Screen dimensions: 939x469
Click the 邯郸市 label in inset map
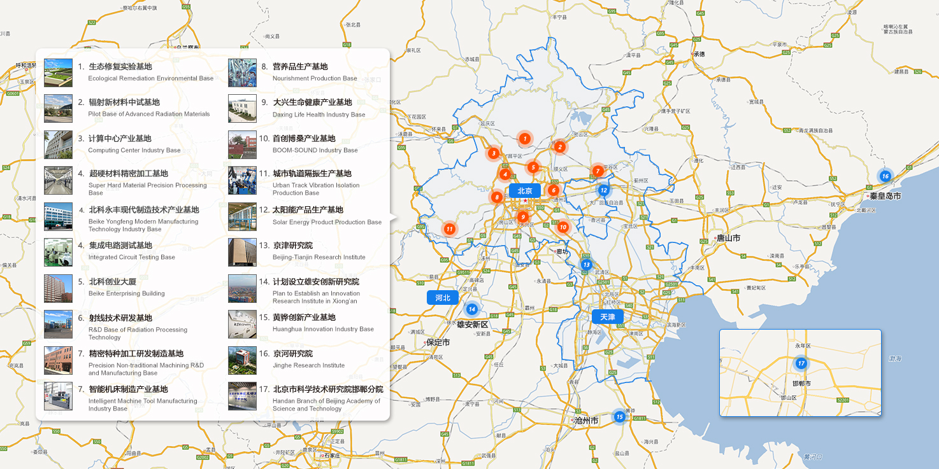pos(801,384)
